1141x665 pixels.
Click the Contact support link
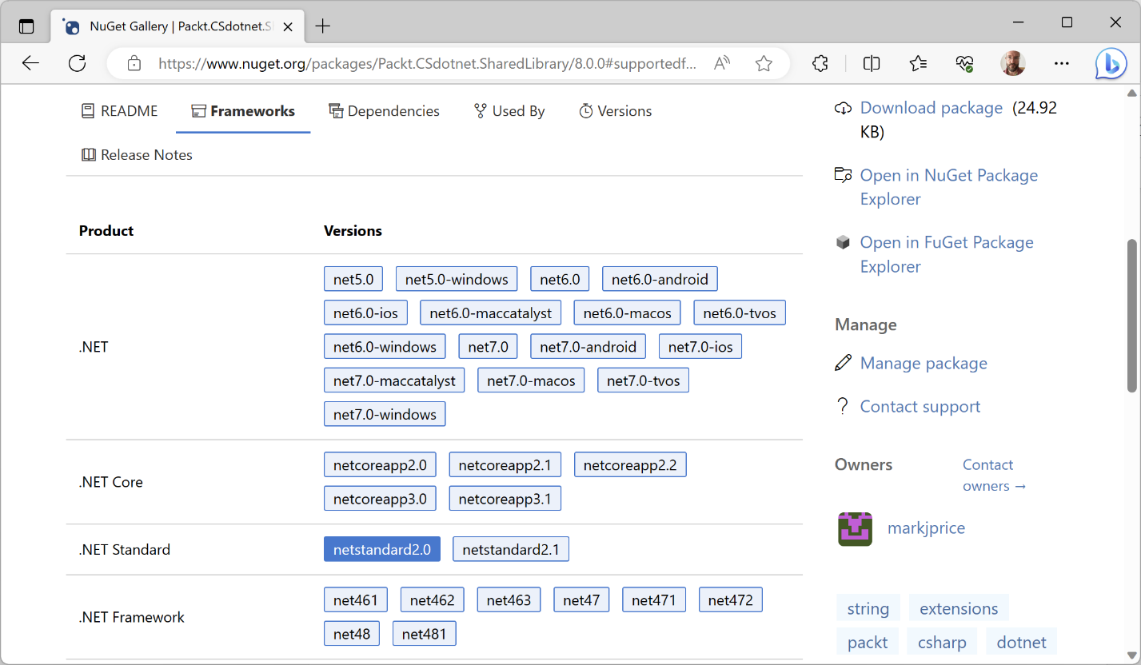pos(920,406)
